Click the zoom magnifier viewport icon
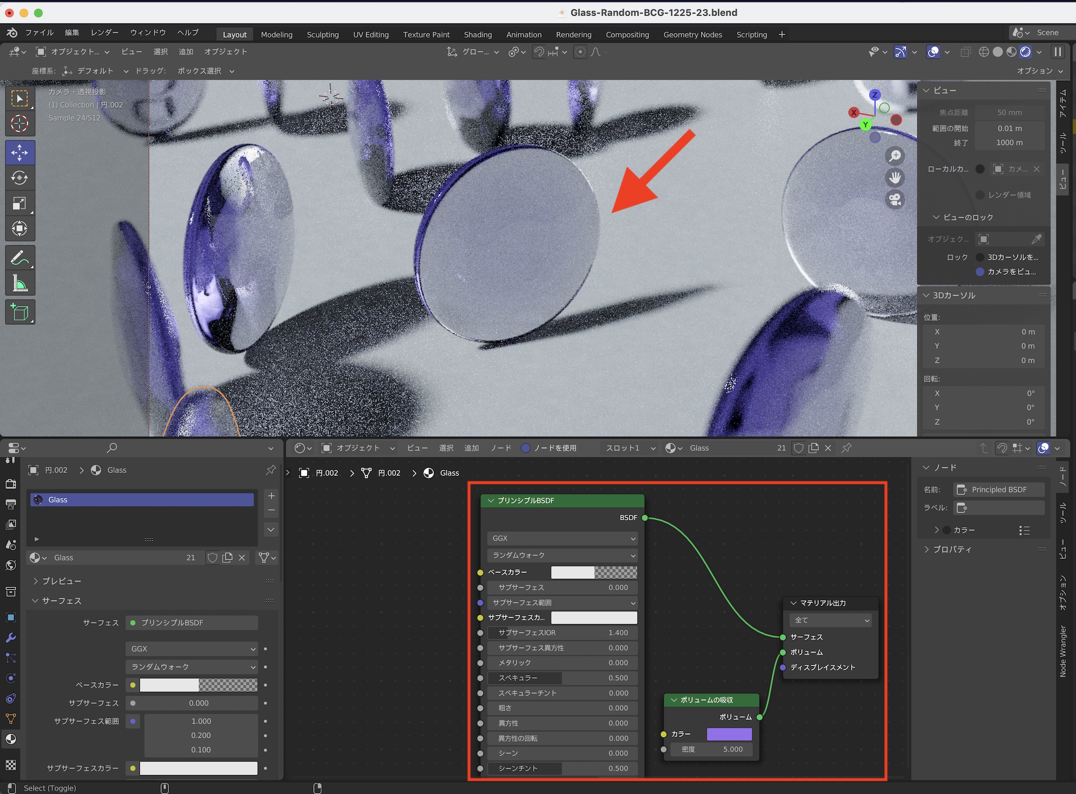 895,156
